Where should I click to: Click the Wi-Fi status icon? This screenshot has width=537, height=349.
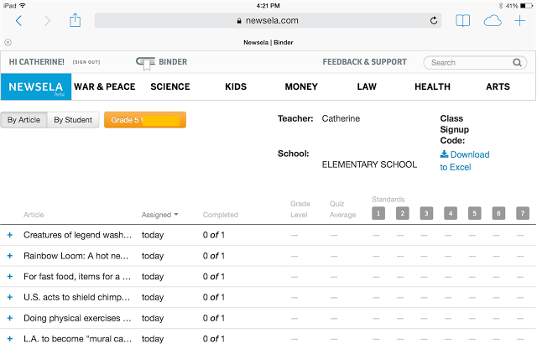point(23,6)
